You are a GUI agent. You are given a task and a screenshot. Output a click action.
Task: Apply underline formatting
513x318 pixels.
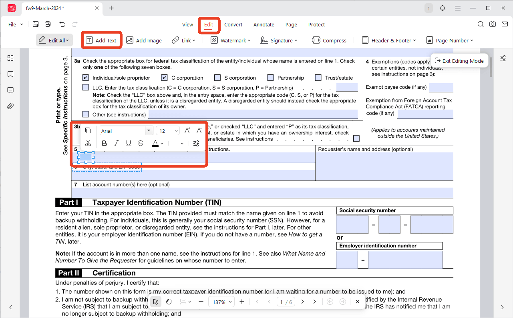[x=129, y=143]
